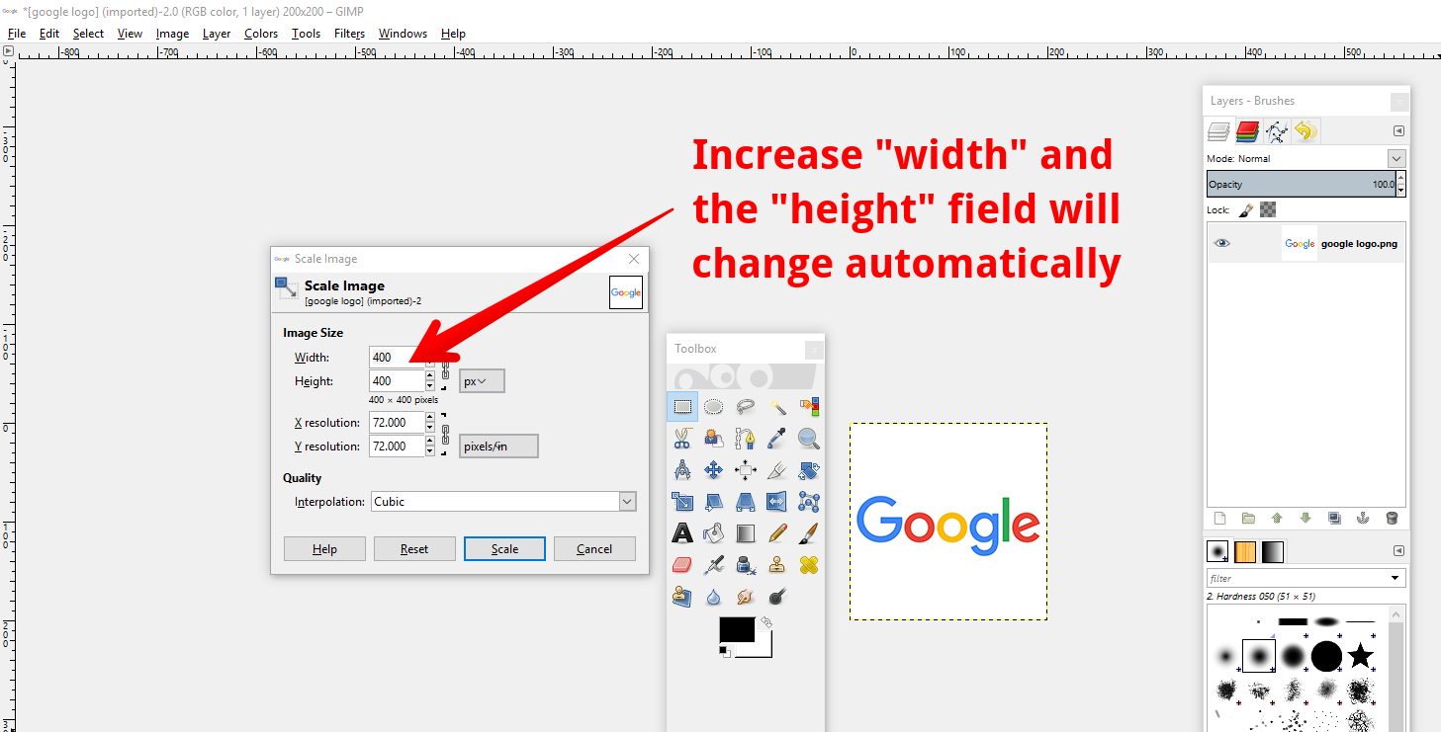The width and height of the screenshot is (1441, 732).
Task: Activate the Scissors Select tool
Action: pos(682,439)
